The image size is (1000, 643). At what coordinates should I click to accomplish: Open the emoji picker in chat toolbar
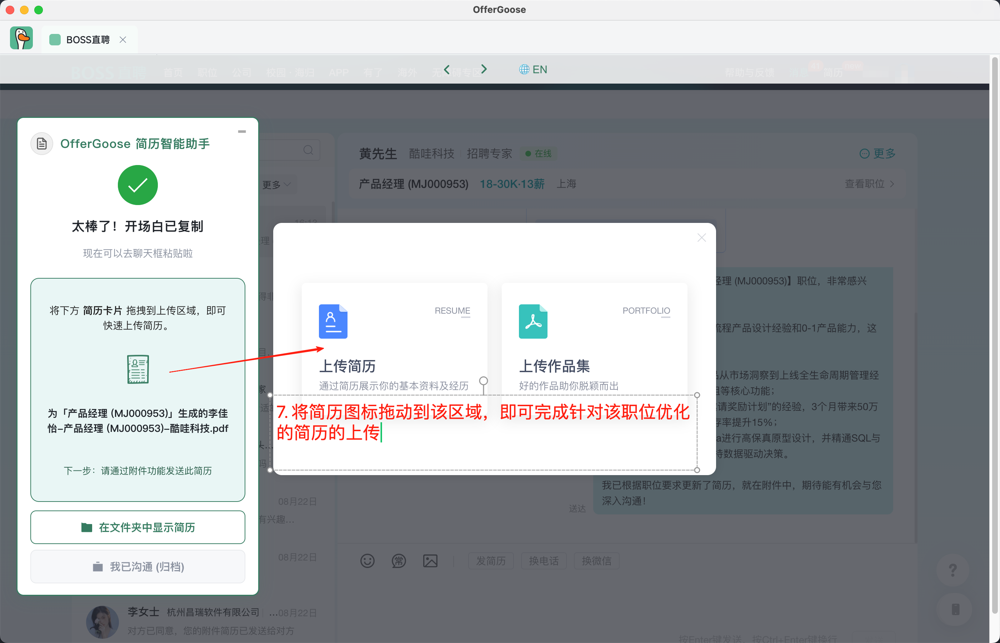coord(367,561)
